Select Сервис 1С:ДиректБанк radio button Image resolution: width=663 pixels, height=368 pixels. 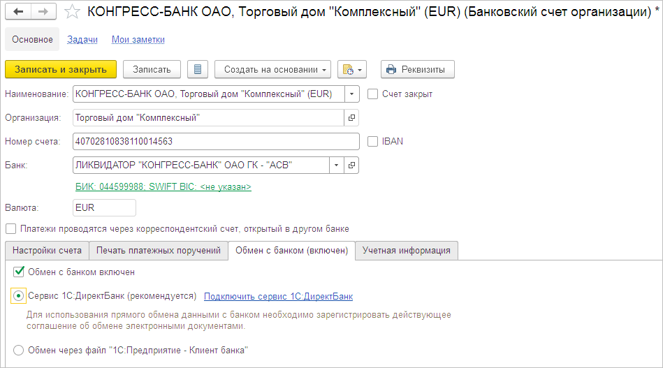click(18, 296)
